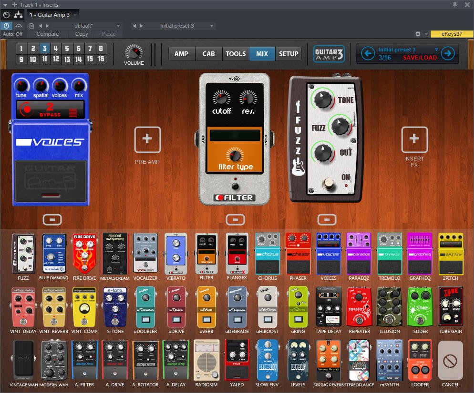The image size is (474, 393).
Task: Open the default* preset dropdown
Action: 119,26
